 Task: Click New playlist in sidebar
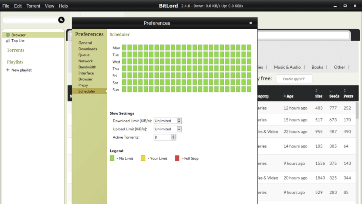(x=21, y=70)
